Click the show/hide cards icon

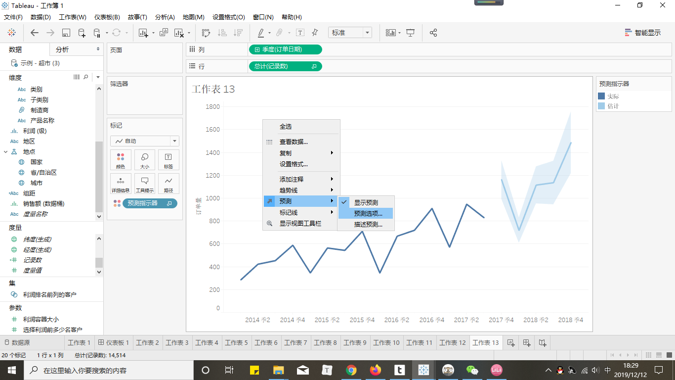pos(391,33)
